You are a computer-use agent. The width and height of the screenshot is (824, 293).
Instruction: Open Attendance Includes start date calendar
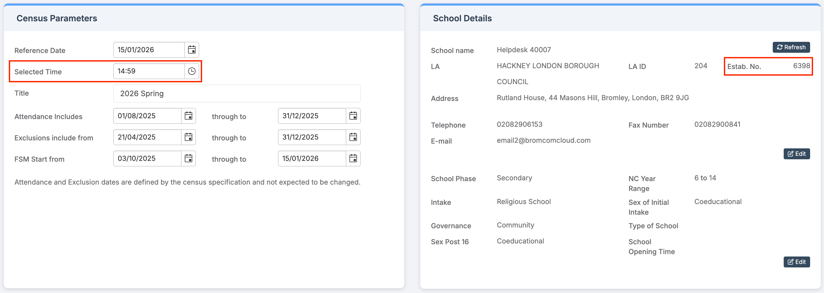[x=189, y=116]
